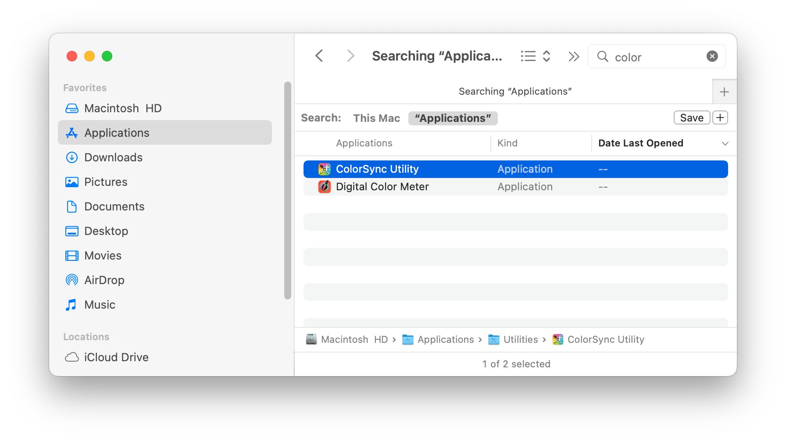This screenshot has width=786, height=441.
Task: Click Application kind cell of ColorSync Utility
Action: pyautogui.click(x=525, y=169)
